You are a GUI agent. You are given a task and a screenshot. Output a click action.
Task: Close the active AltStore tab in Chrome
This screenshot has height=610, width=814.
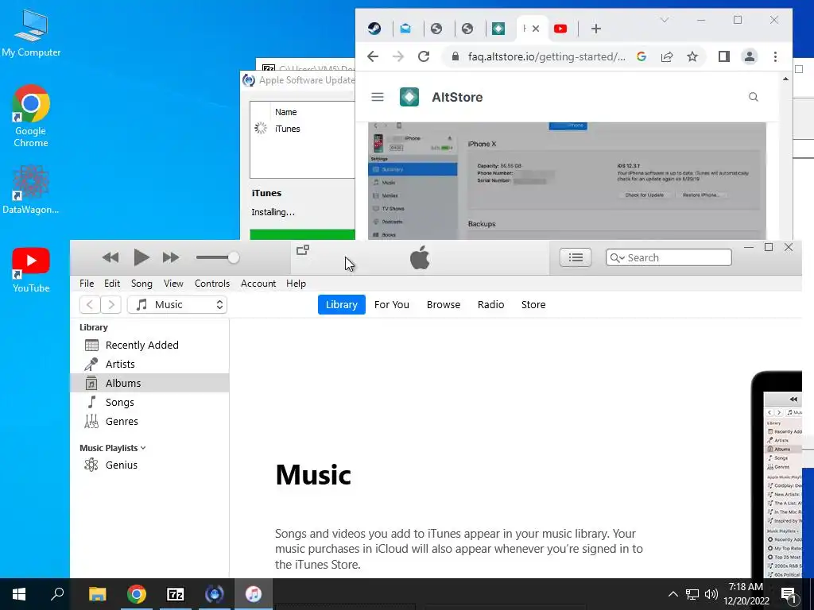coord(536,29)
